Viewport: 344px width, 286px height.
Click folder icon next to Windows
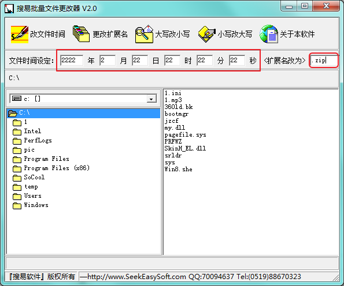click(x=17, y=206)
